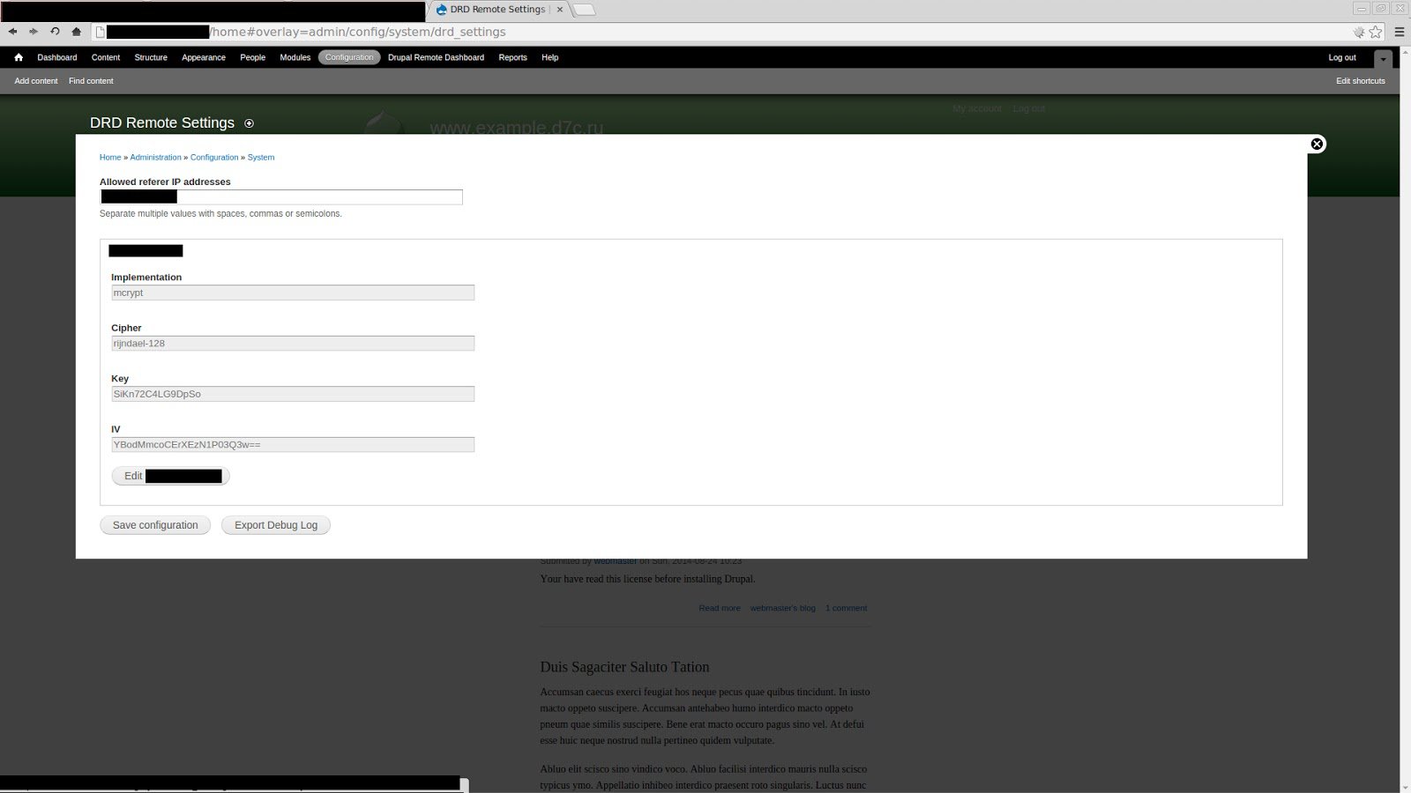This screenshot has height=793, width=1411.
Task: Expand the shortcut toggle arrow next to Log out
Action: [x=1383, y=57]
